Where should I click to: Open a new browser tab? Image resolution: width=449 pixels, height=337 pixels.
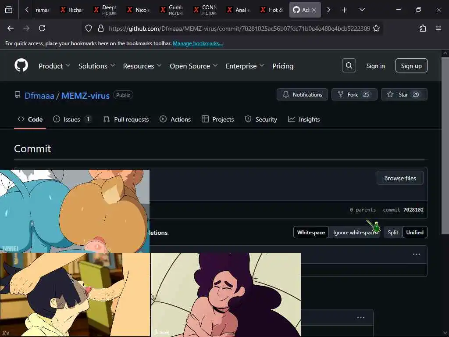(345, 10)
